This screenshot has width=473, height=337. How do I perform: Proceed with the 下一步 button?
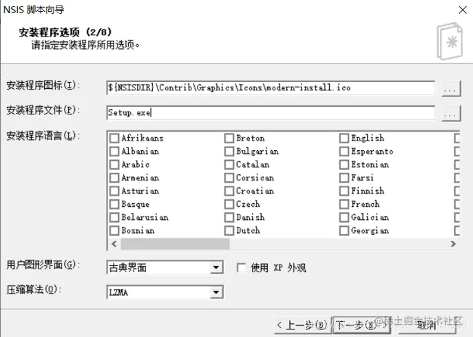point(361,325)
